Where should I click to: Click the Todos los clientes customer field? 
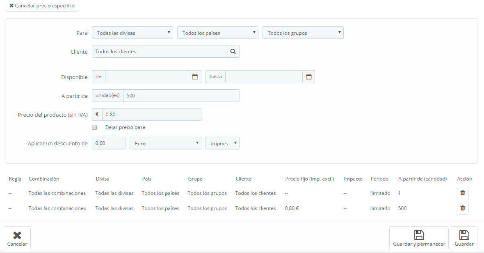(x=159, y=52)
